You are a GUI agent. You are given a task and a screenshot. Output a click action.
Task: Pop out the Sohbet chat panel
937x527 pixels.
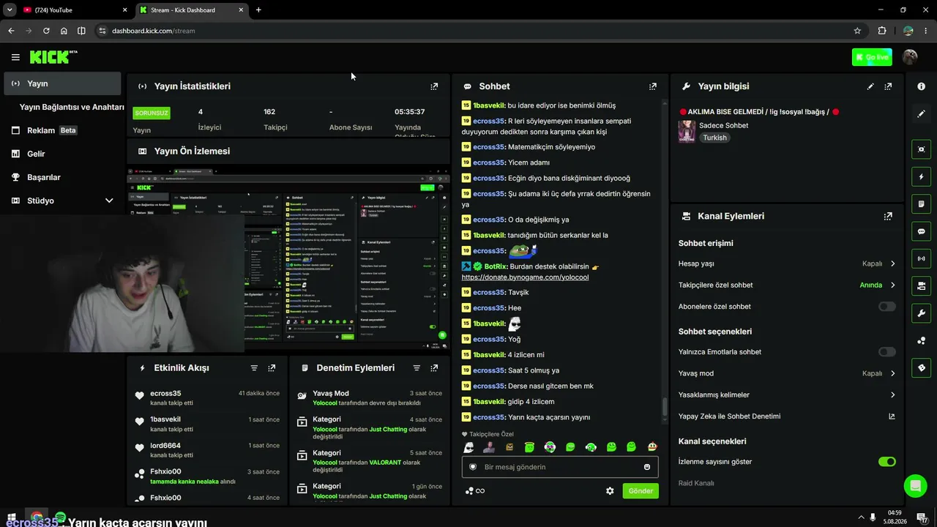[653, 86]
